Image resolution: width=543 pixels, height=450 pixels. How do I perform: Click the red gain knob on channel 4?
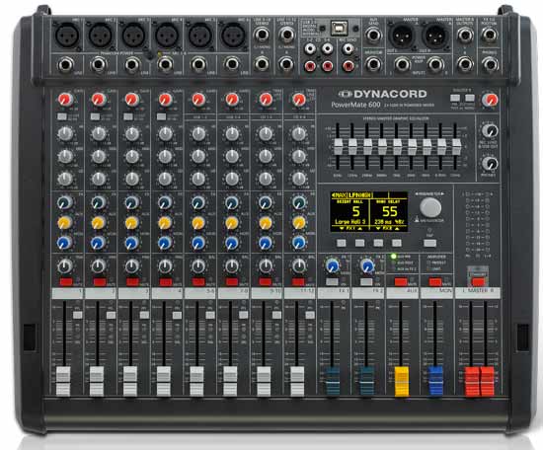165,100
